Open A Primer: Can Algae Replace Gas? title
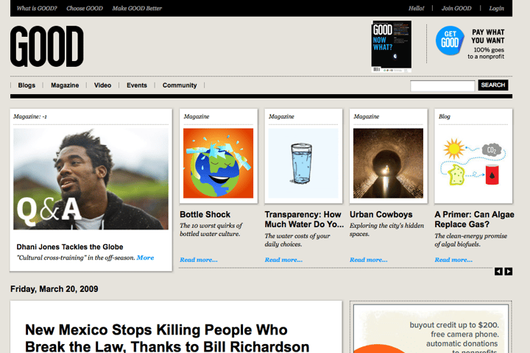The width and height of the screenshot is (530, 353). click(x=475, y=219)
